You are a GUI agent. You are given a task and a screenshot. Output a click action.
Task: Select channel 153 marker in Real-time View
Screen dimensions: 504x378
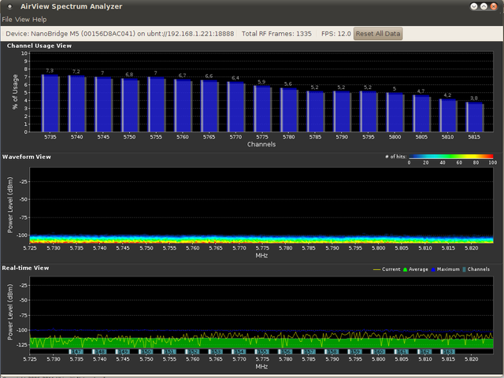coord(215,352)
